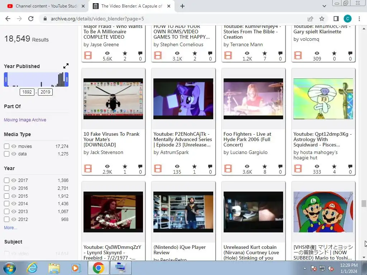Close the Channel content YouTube Studio tab
This screenshot has height=275, width=367.
83,6
